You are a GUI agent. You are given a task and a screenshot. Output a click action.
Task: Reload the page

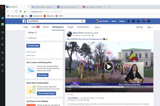[16, 11]
